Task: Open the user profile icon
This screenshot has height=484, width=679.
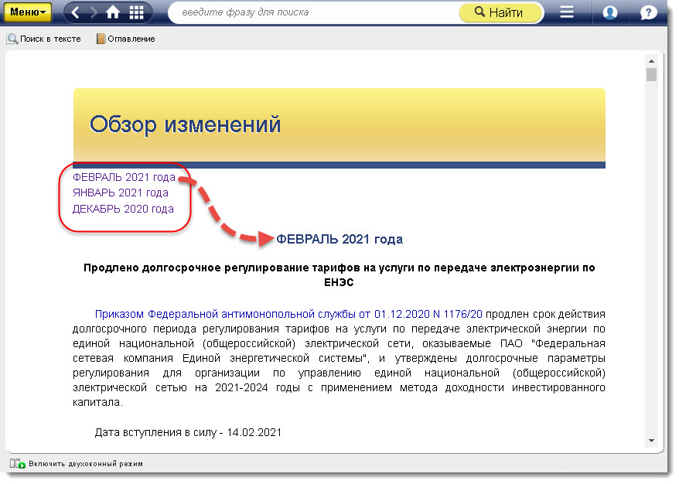Action: [x=609, y=12]
